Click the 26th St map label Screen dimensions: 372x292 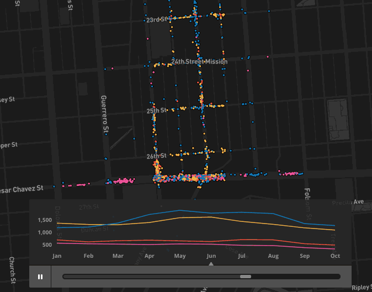tap(157, 156)
